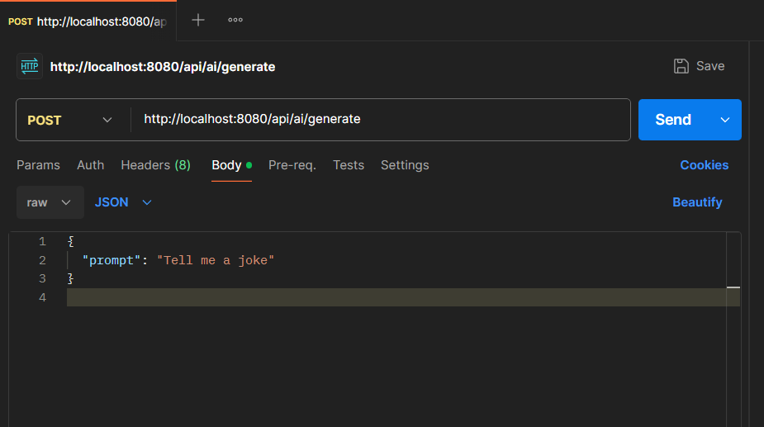
Task: Open the Auth tab
Action: point(91,165)
